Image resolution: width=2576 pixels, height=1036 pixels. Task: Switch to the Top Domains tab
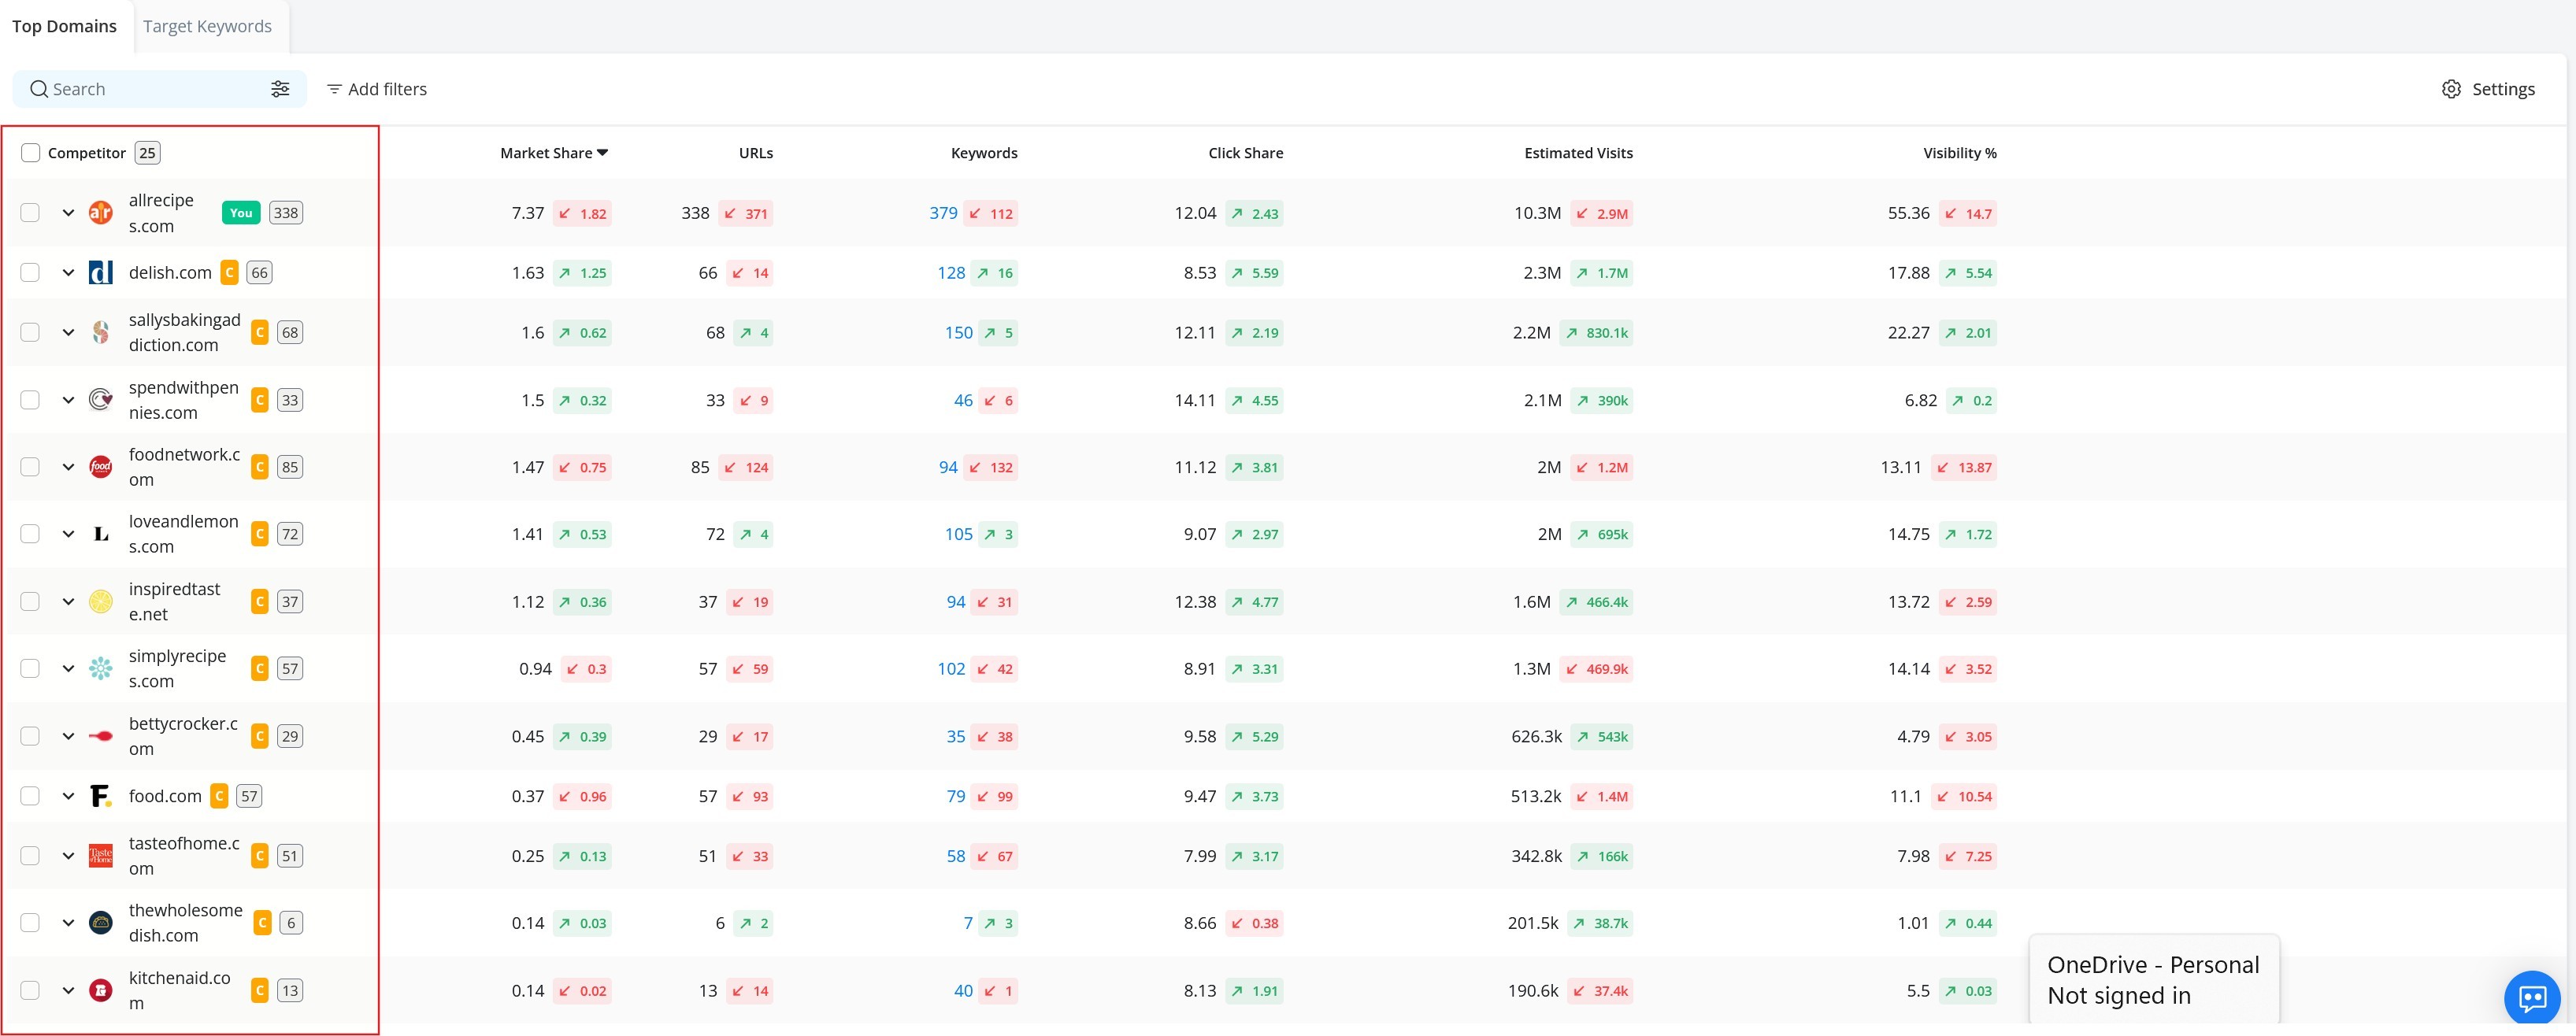64,26
